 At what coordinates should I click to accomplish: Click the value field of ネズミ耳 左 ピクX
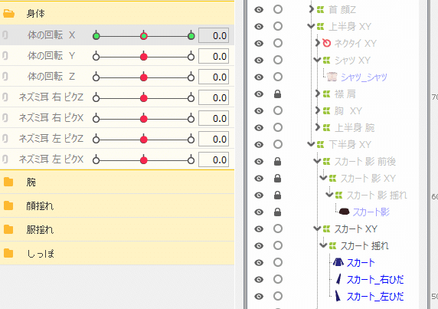coord(214,159)
